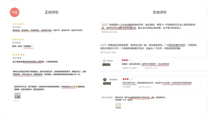Image resolution: width=208 pixels, height=117 pixels.
Task: Click three-star rating of 天堂的魔鬼 review
Action: pos(128,79)
